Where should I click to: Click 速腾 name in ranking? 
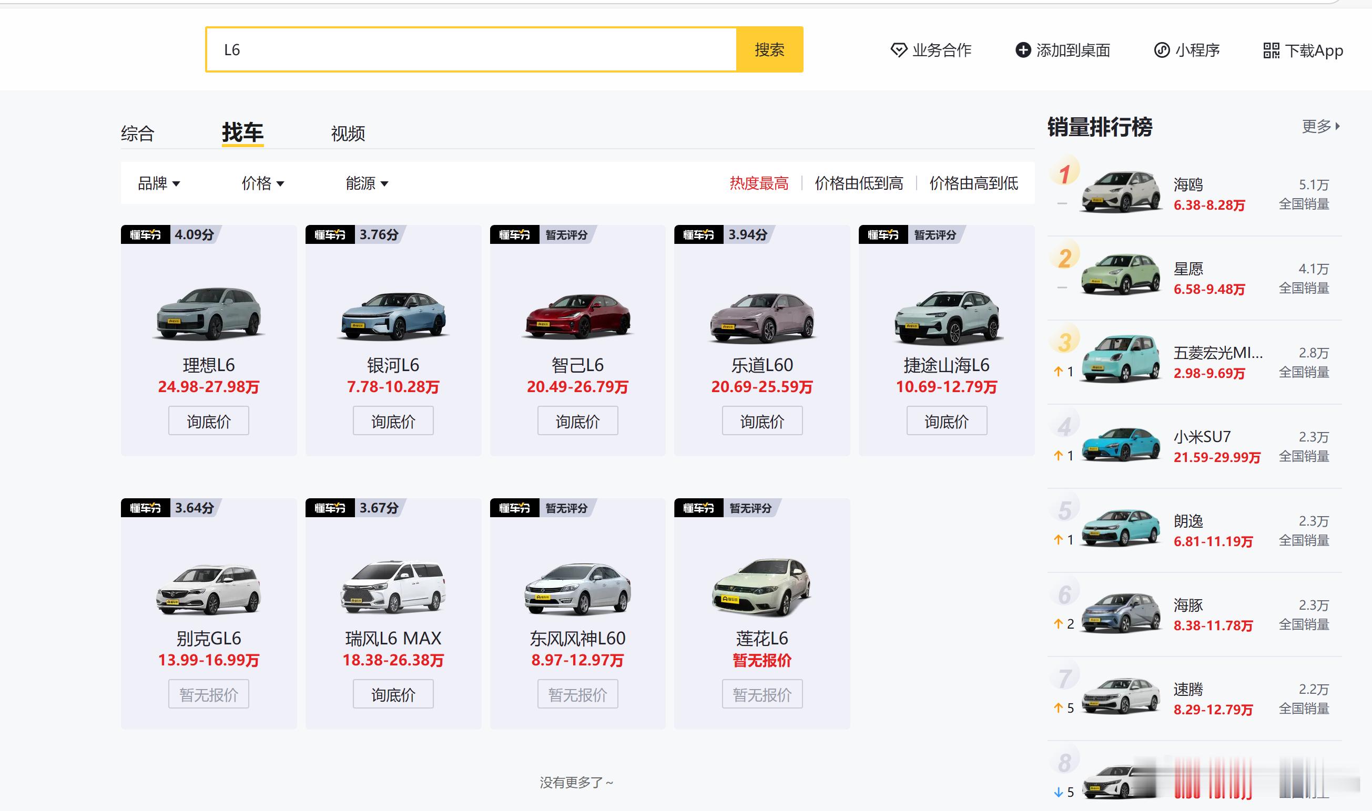(1188, 689)
